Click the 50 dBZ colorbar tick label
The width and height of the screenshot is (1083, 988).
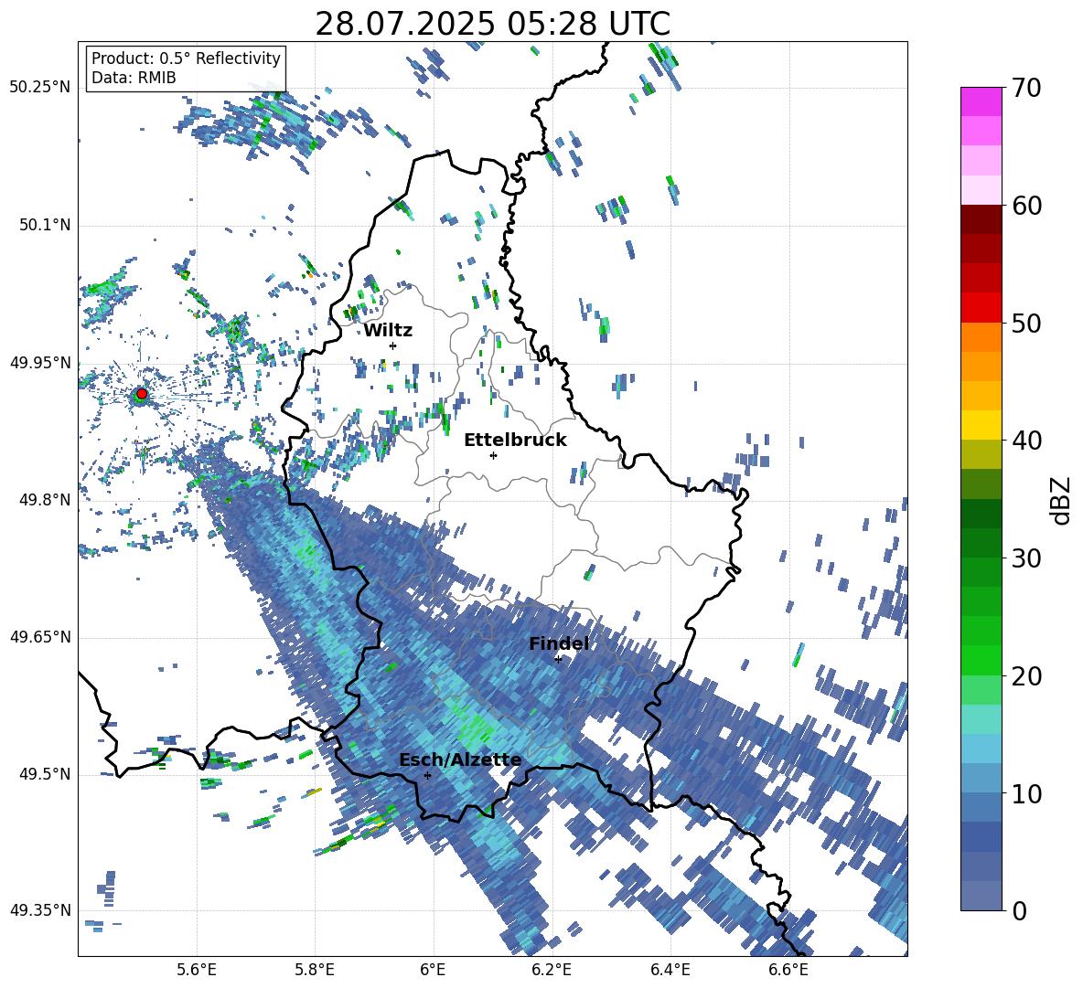(1026, 323)
